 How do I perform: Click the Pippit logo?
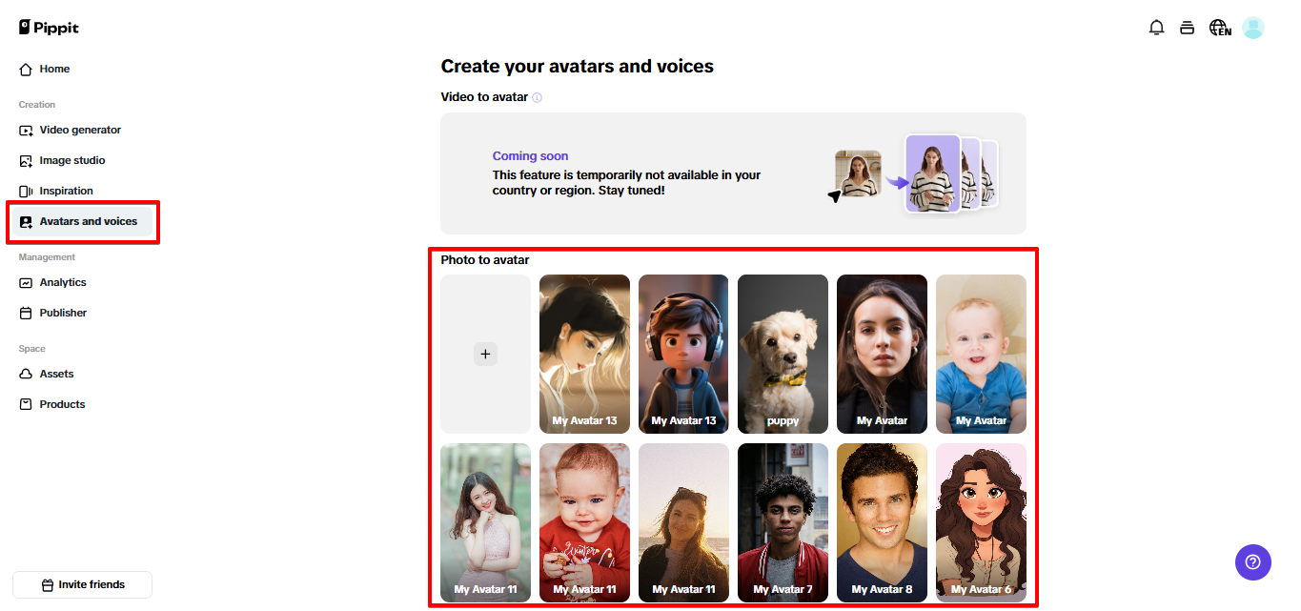48,27
